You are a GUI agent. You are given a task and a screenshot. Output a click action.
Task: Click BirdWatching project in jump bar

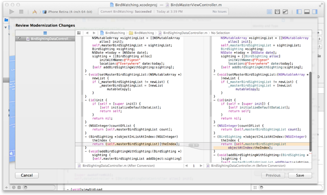click(x=113, y=33)
